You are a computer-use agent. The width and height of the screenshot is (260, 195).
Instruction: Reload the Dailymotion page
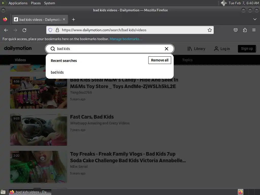pos(24,30)
